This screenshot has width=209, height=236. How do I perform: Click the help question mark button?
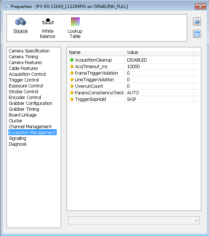[x=197, y=22]
